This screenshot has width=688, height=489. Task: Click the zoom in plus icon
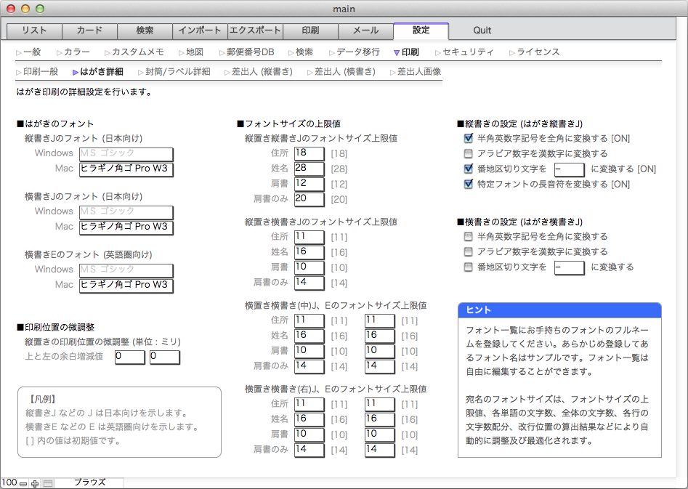[x=35, y=483]
